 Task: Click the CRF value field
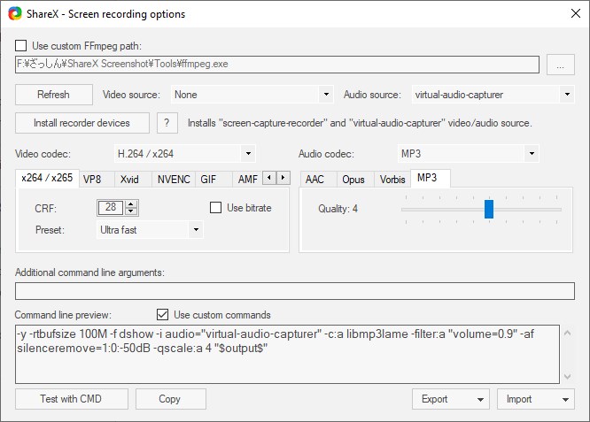[x=111, y=207]
